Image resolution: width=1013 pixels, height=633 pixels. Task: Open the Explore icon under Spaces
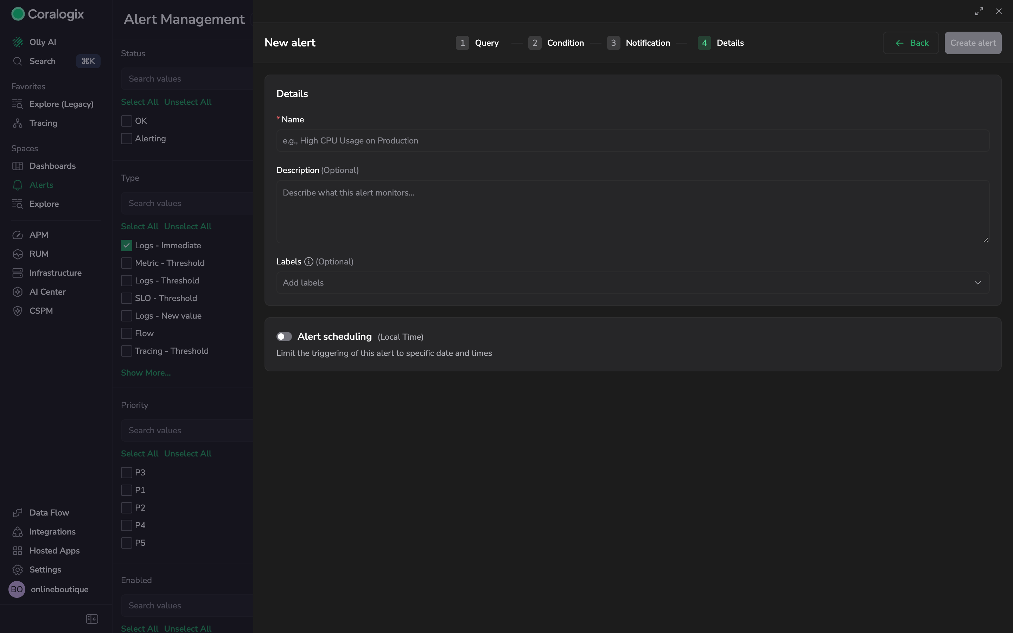point(18,204)
